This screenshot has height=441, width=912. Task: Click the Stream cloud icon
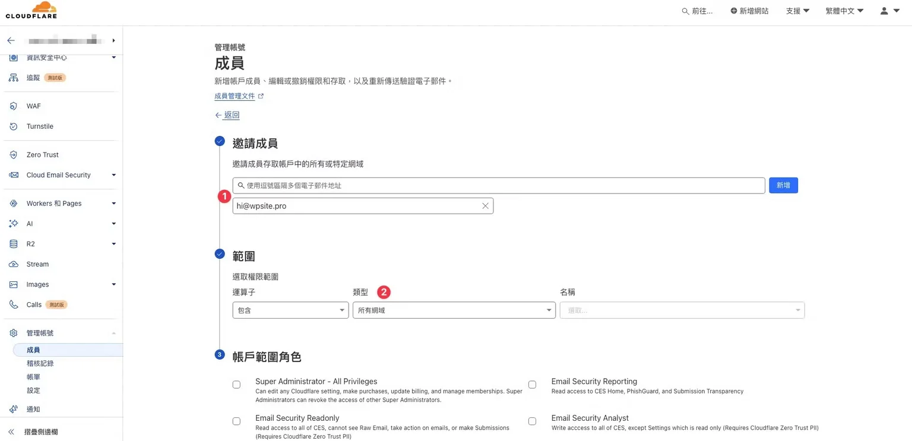pos(13,264)
